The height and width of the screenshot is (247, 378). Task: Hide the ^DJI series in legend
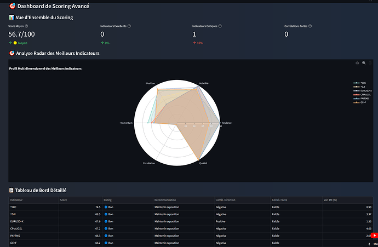coord(363,87)
